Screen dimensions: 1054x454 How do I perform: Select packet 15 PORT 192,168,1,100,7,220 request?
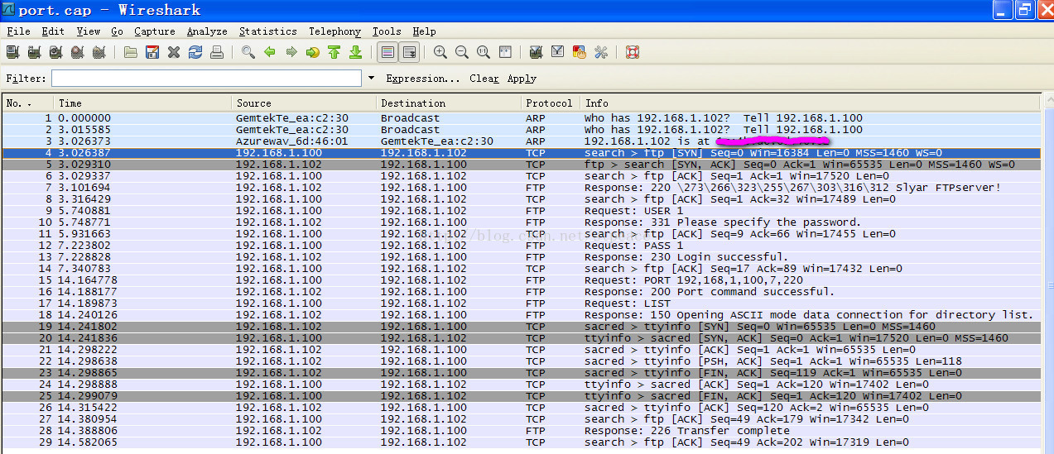[521, 280]
